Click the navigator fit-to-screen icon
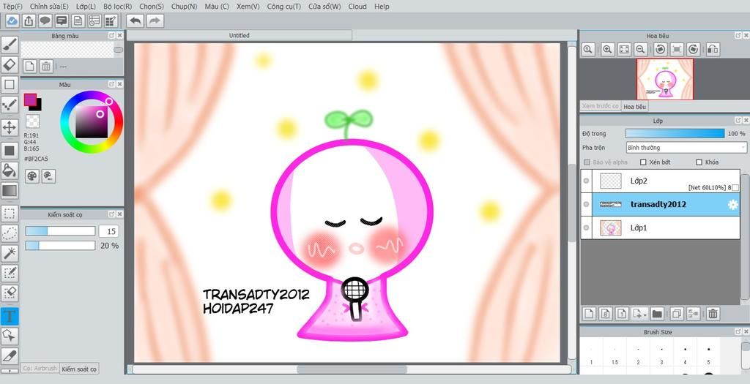Viewport: 750px width, 384px height. pos(624,49)
